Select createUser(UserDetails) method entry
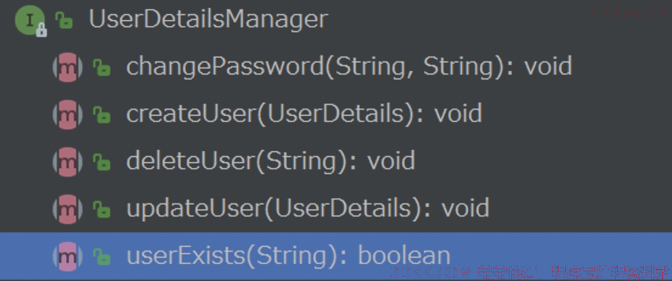Viewport: 672px width, 281px height. point(304,115)
